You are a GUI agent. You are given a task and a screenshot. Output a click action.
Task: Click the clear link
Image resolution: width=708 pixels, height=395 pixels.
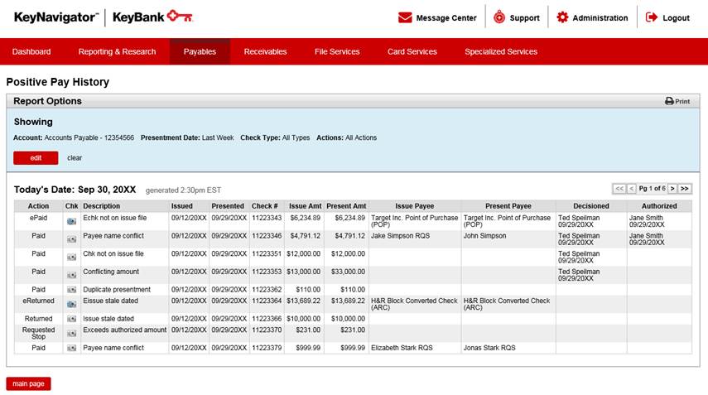click(75, 158)
